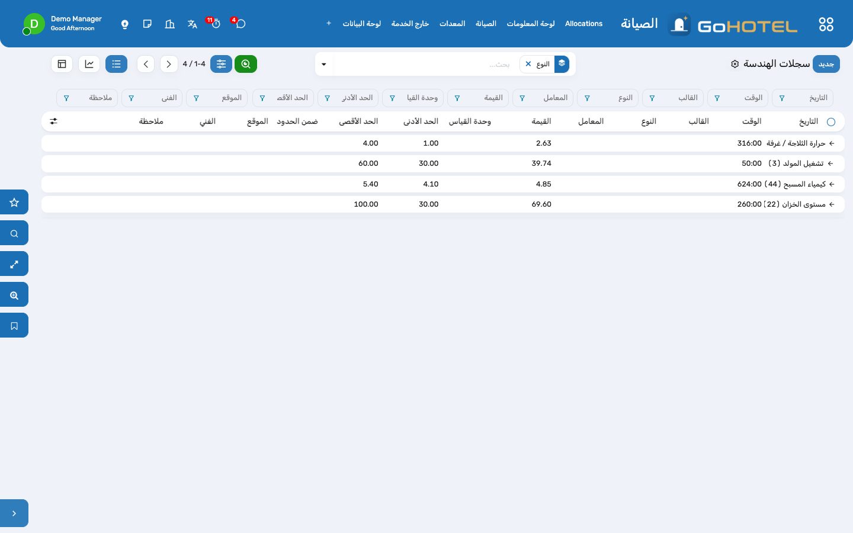Click the star favorites sidebar button
This screenshot has width=853, height=533.
point(14,203)
